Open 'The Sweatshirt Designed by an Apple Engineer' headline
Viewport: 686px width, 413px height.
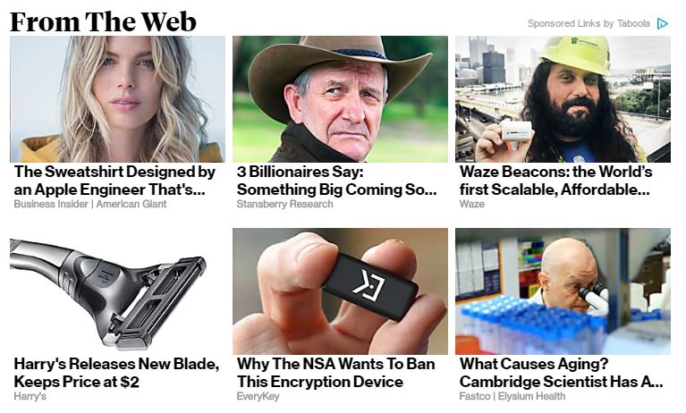114,181
